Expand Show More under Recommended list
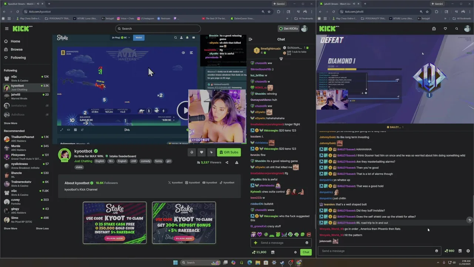 coord(10,228)
